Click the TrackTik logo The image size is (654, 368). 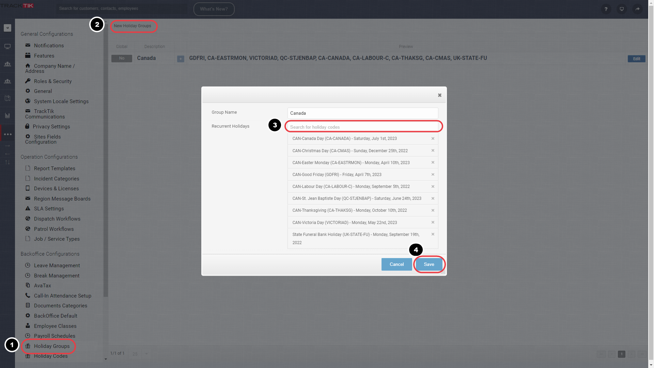pos(17,5)
